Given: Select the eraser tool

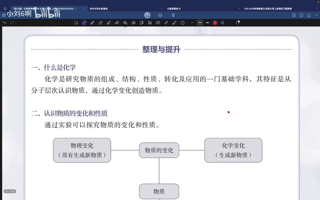Looking at the screenshot, I should (100, 23).
